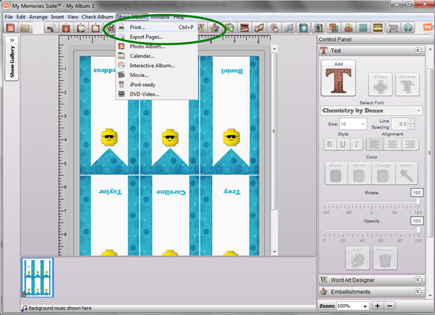Expand the Word Art Designer panel
This screenshot has height=315, width=435.
tap(419, 279)
